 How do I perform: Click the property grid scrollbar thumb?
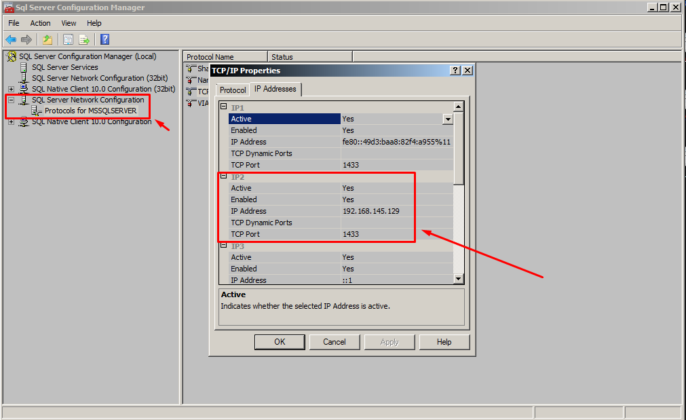tap(458, 148)
